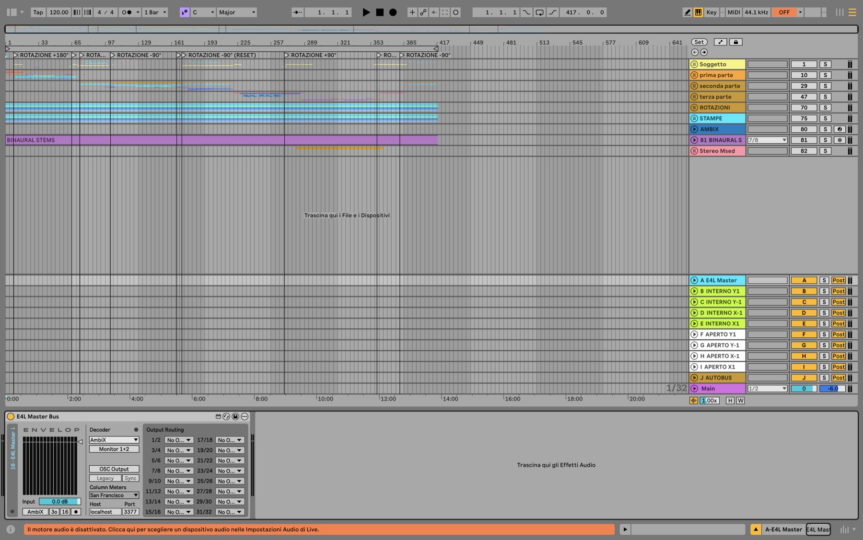This screenshot has height=540, width=863.
Task: Select the BINAURAL STEMS clip
Action: tap(222, 140)
